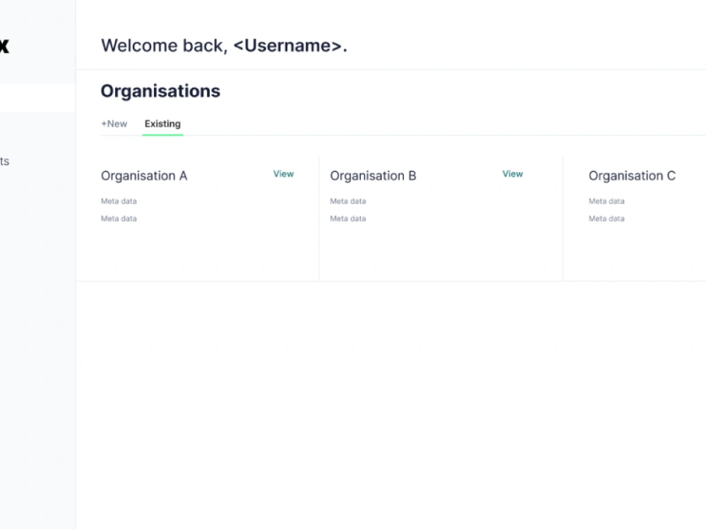Click first Meta data line under Organisation A
The image size is (706, 529).
(119, 201)
